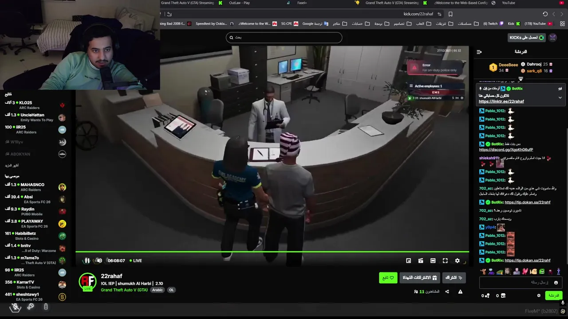This screenshot has height=319, width=568.
Task: Enter fullscreen video mode
Action: (445, 261)
